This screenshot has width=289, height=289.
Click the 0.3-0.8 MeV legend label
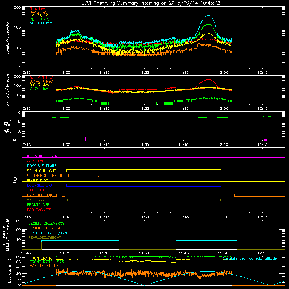(41, 81)
